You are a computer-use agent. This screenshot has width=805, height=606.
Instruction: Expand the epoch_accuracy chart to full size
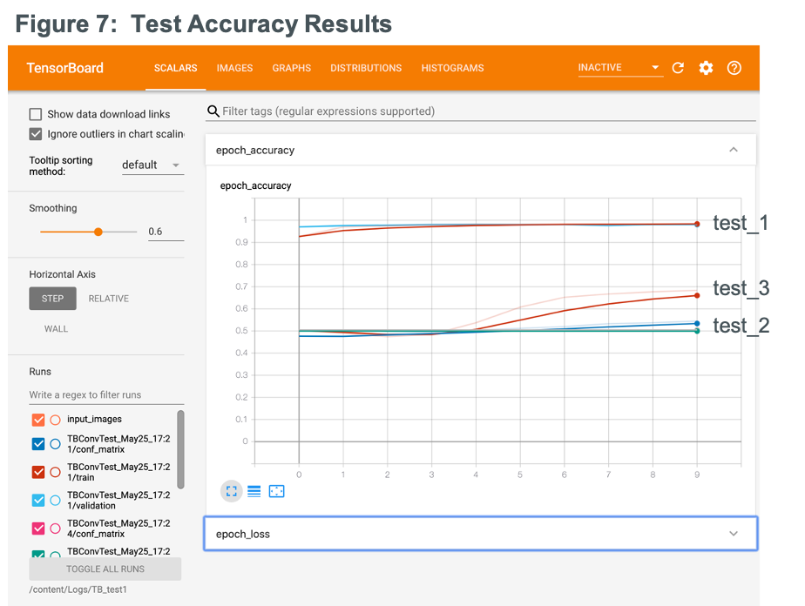coord(231,491)
